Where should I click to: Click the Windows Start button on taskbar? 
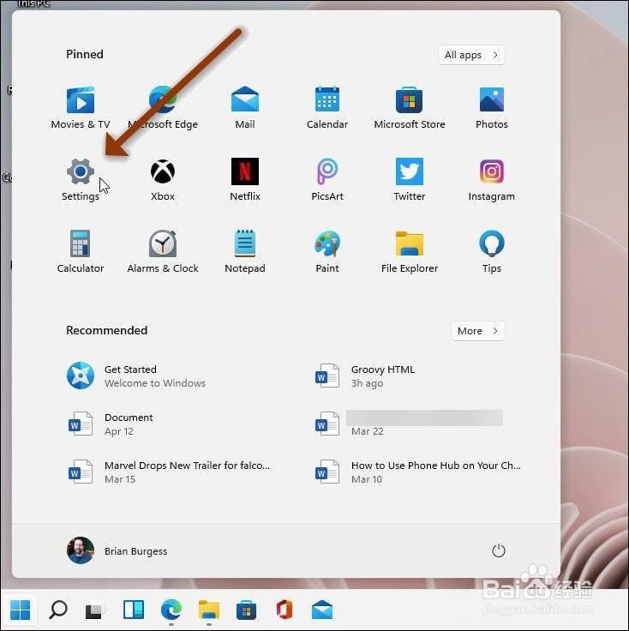pyautogui.click(x=20, y=610)
